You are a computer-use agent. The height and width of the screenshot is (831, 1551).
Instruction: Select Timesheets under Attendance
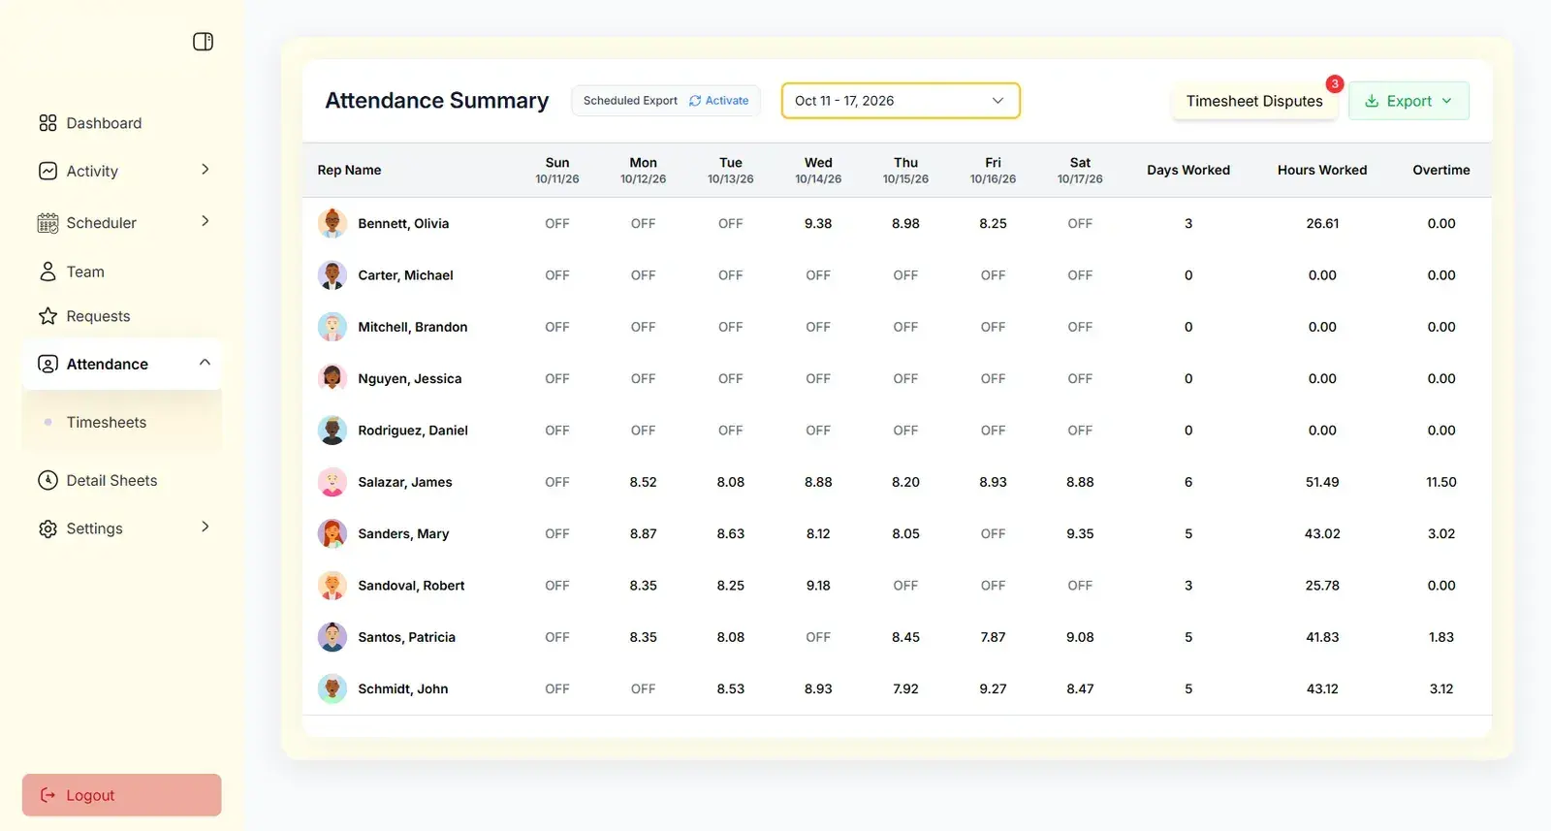(x=107, y=423)
